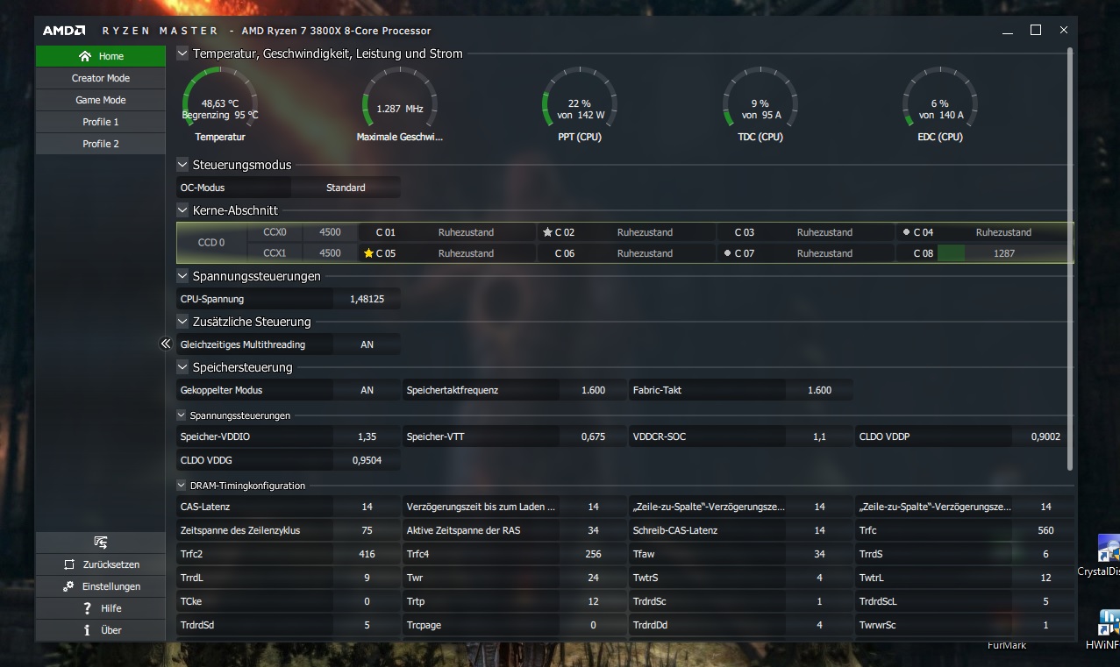Click the grey star on core C 02
1120x667 pixels.
click(547, 232)
